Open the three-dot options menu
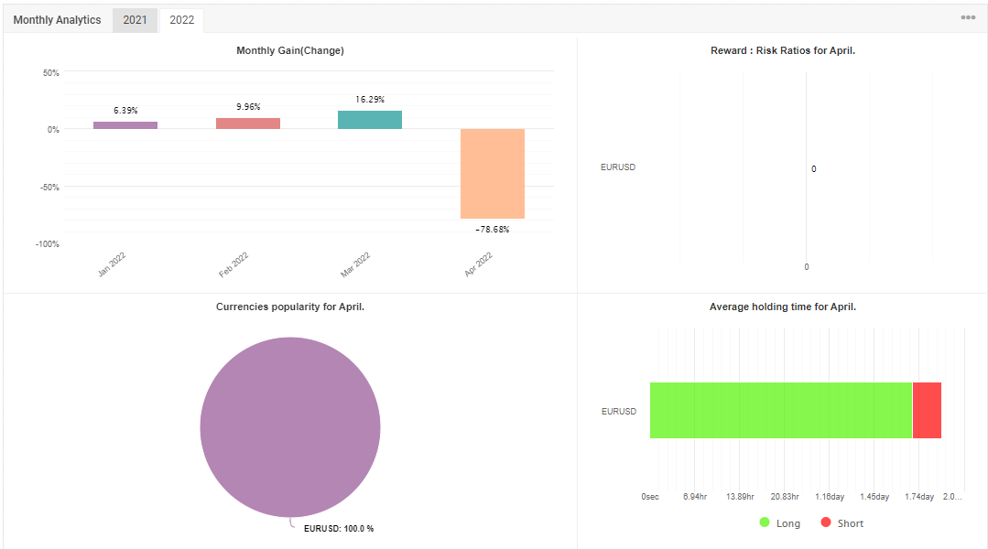This screenshot has height=549, width=988. coord(968,17)
